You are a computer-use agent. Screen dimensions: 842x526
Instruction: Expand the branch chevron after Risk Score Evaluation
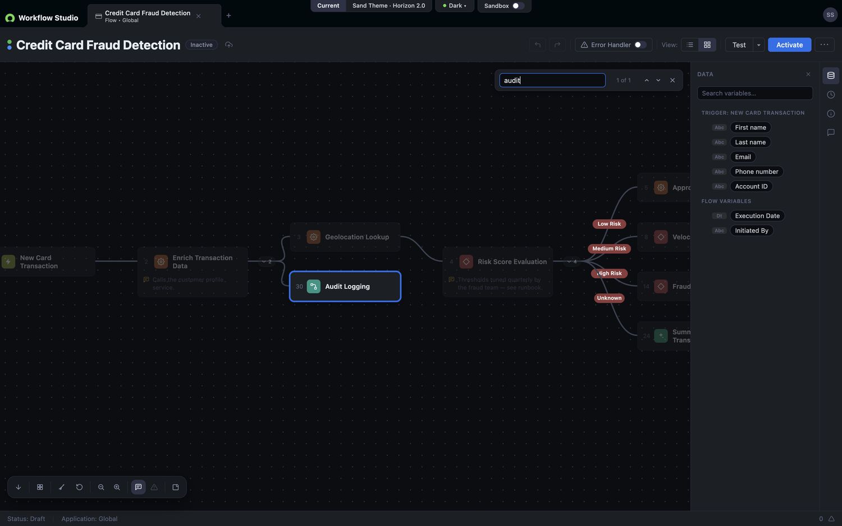[x=572, y=262]
